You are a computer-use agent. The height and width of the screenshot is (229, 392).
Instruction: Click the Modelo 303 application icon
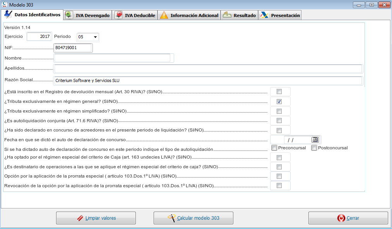4,4
